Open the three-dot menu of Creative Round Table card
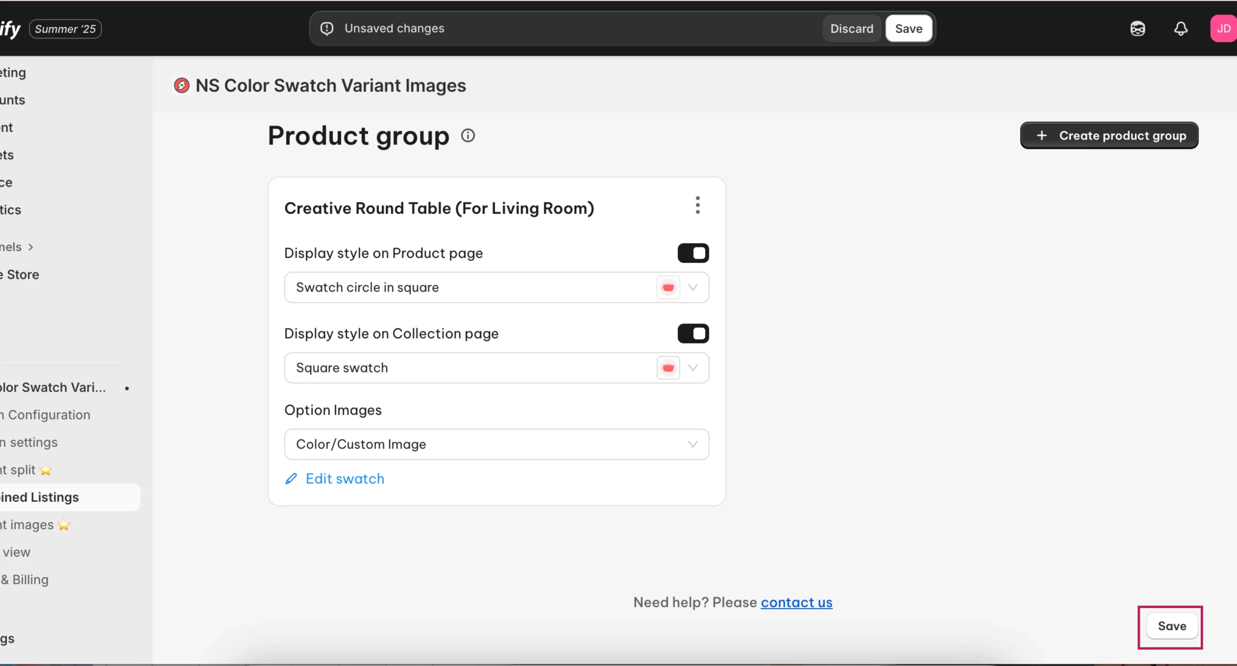This screenshot has height=666, width=1237. tap(698, 205)
